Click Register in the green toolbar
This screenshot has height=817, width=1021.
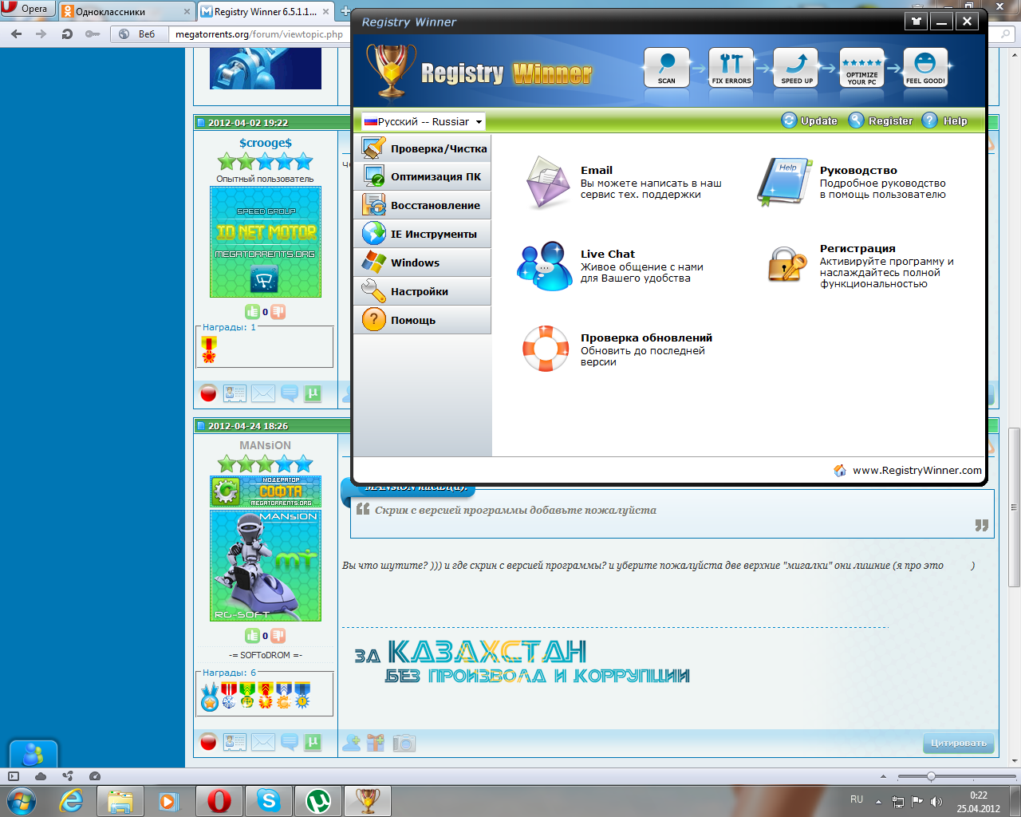click(881, 120)
